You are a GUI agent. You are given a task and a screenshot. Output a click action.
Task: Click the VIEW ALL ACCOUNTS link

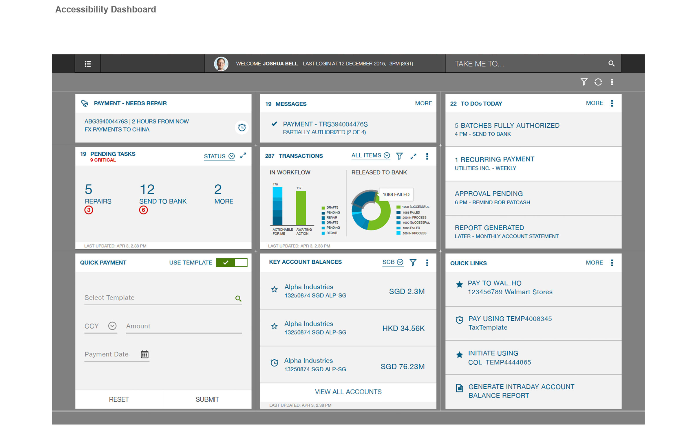point(348,392)
